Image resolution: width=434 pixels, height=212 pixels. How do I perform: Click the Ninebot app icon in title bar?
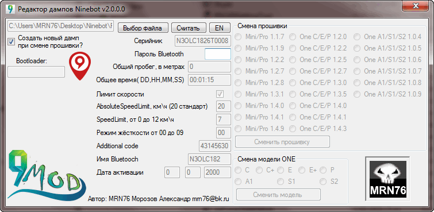(x=10, y=9)
